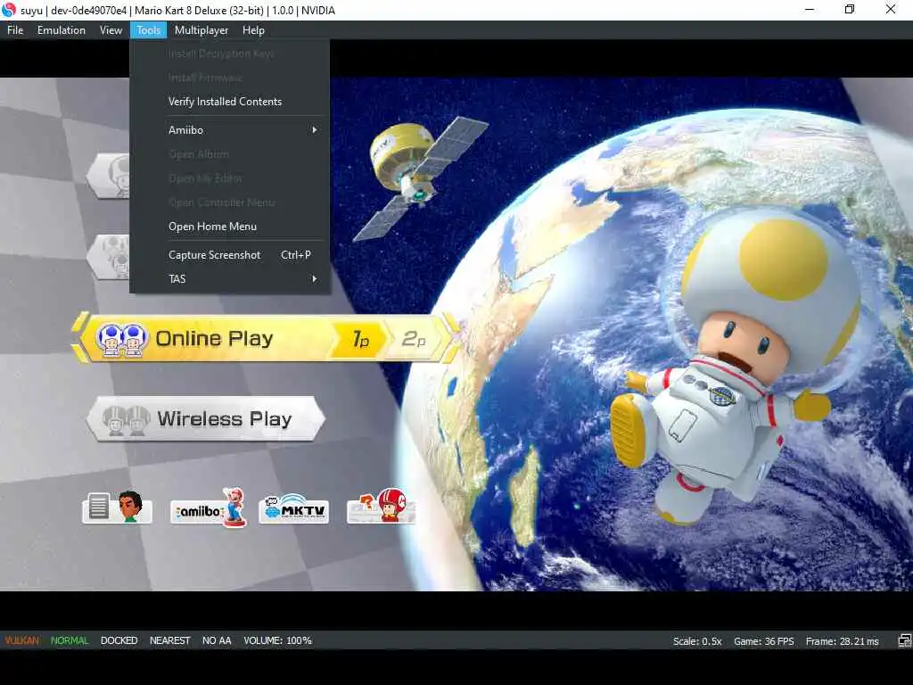913x685 pixels.
Task: Open the in-game amiibo icon
Action: pyautogui.click(x=209, y=508)
